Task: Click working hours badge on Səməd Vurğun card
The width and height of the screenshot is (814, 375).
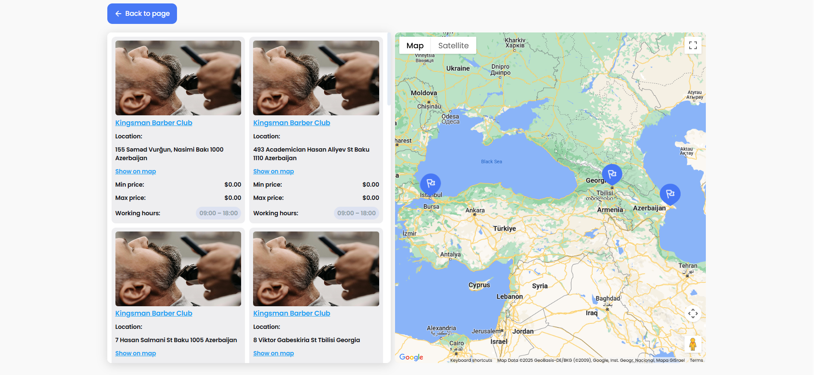Action: [x=218, y=213]
